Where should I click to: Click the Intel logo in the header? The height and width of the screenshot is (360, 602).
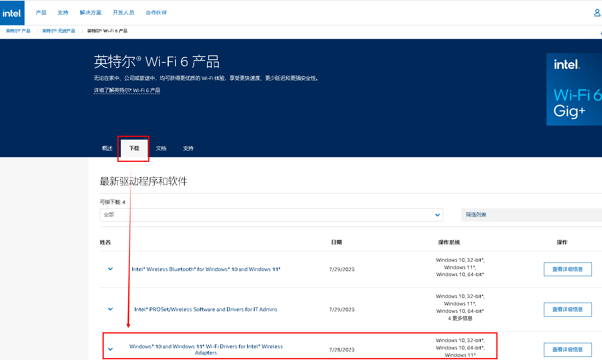coord(12,13)
